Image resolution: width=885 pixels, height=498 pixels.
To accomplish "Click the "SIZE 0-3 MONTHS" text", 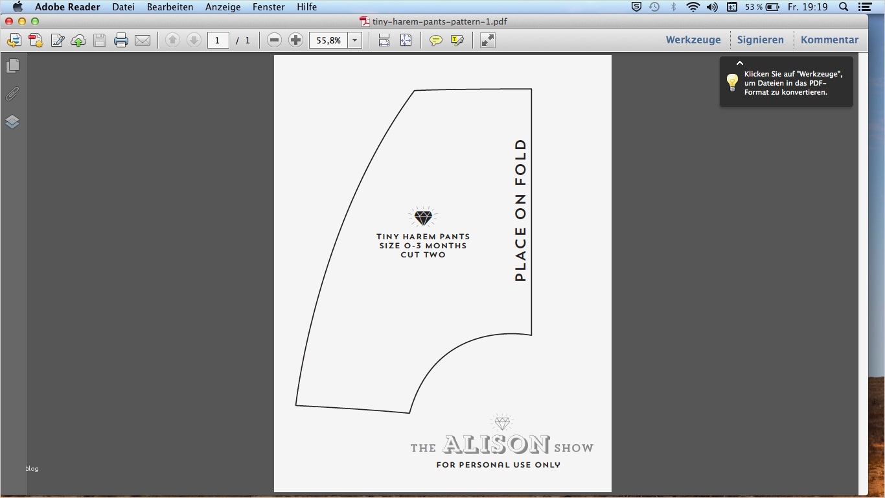I will (x=423, y=246).
